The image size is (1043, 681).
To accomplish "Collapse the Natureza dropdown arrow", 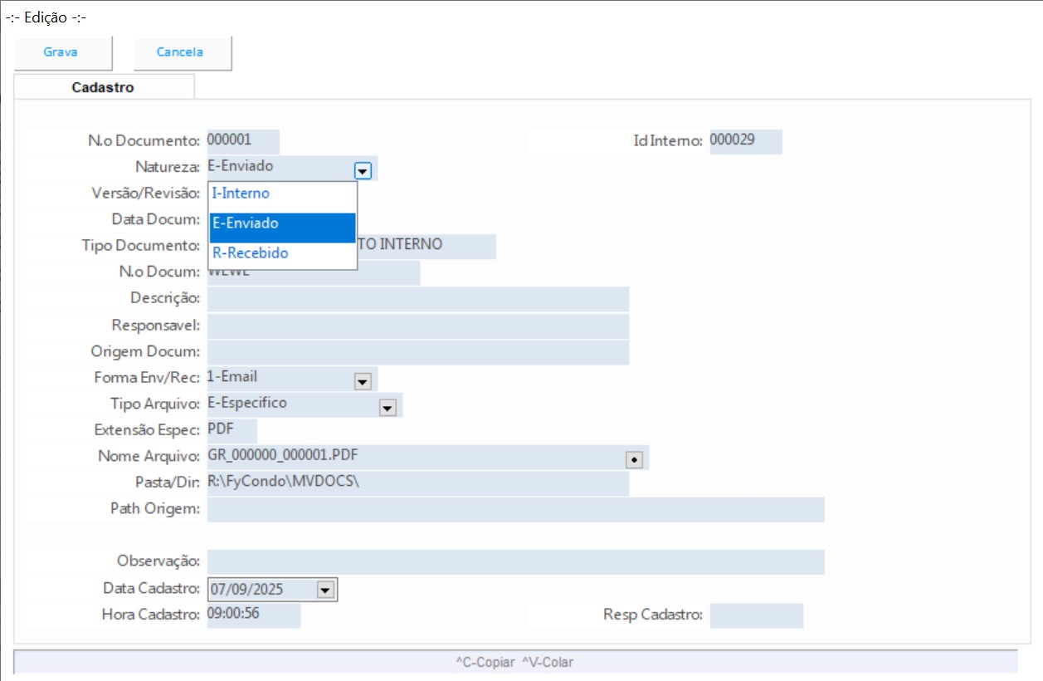I will click(x=362, y=170).
